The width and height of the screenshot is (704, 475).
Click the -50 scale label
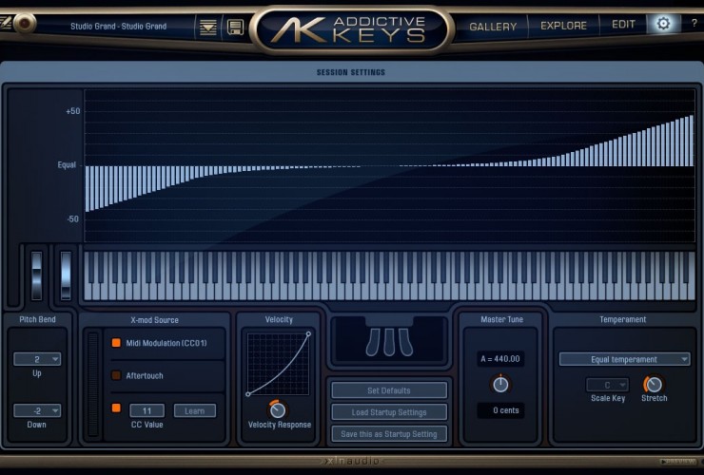click(x=72, y=218)
